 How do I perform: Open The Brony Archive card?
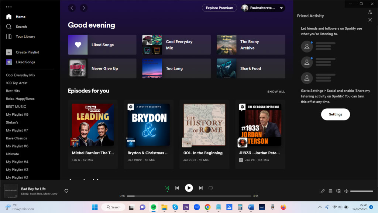251,45
